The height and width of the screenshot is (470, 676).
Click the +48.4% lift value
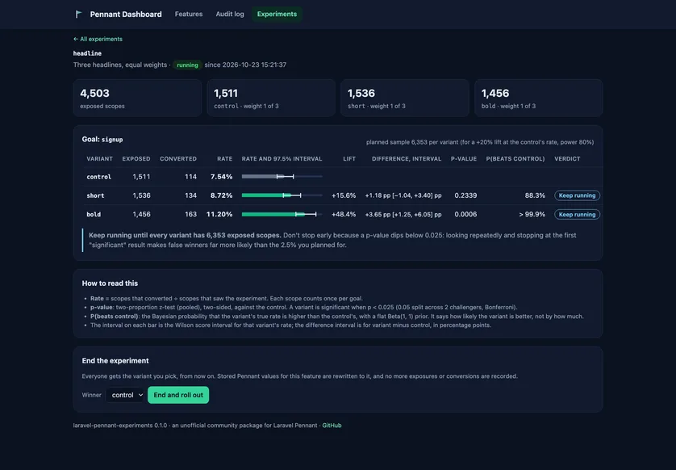point(344,215)
